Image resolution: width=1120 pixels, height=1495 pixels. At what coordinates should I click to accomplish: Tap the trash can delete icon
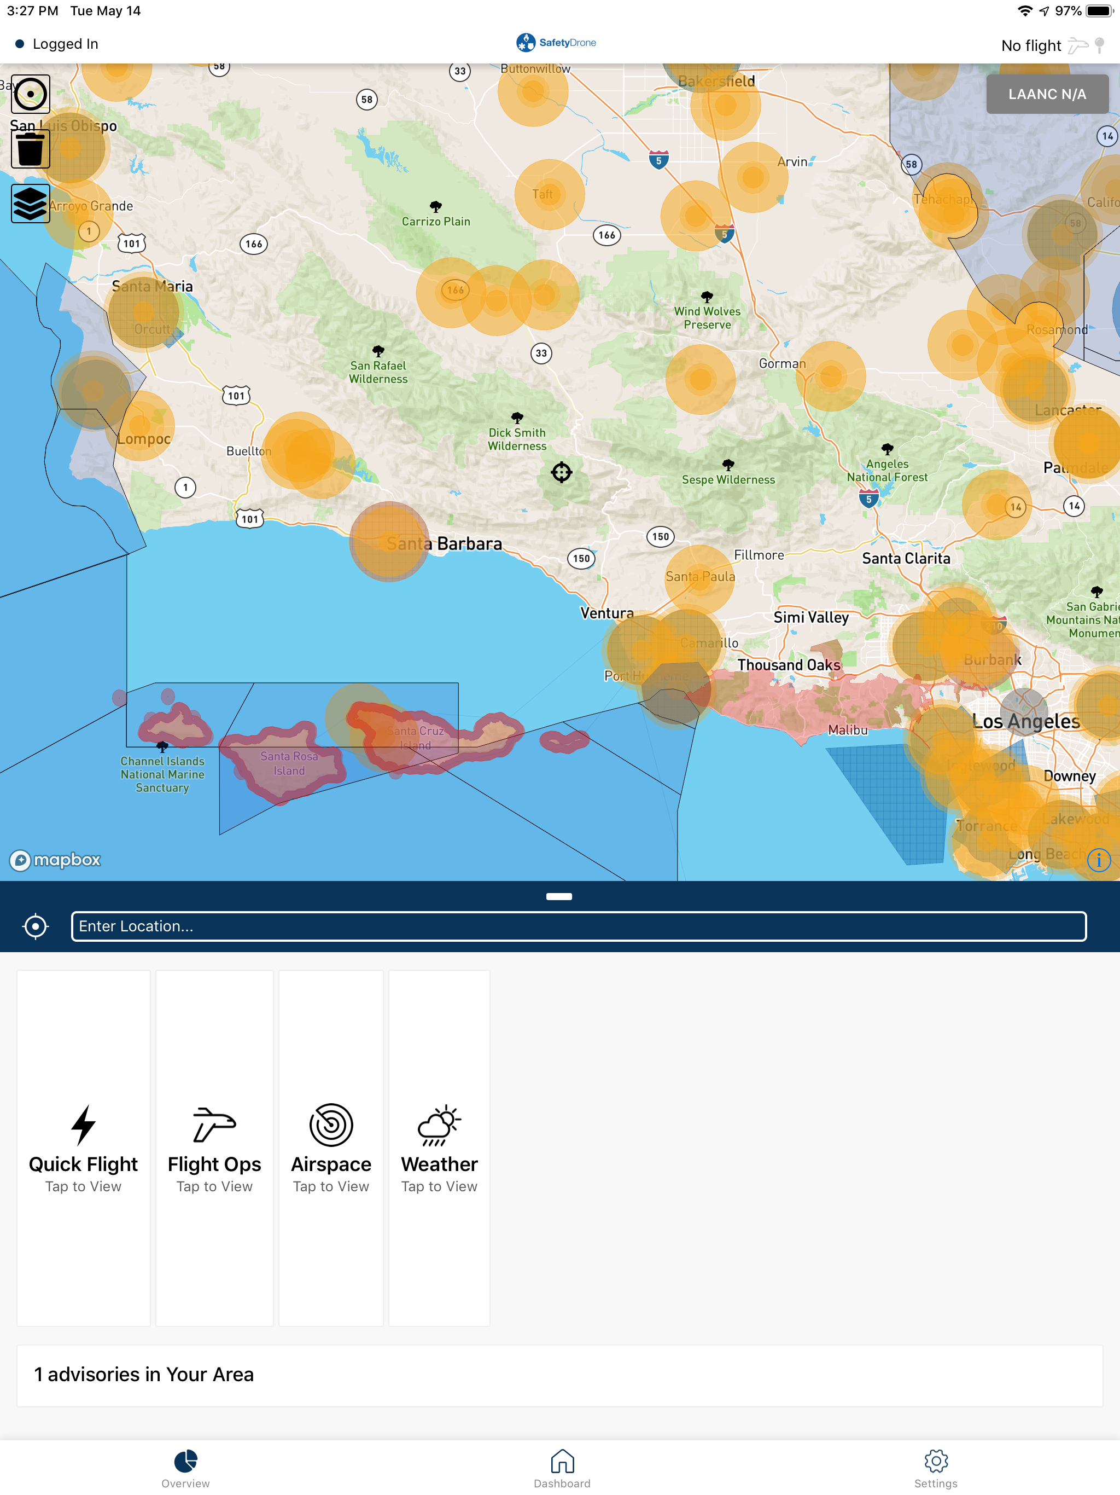click(x=31, y=149)
